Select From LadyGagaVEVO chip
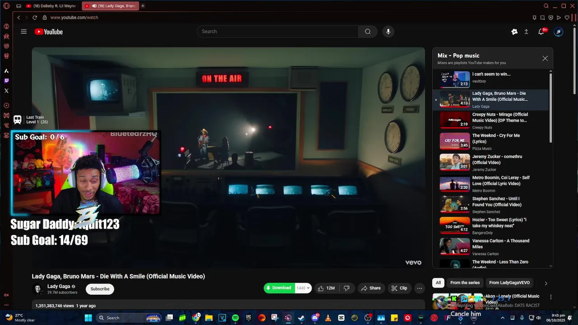578x325 pixels. tap(509, 283)
